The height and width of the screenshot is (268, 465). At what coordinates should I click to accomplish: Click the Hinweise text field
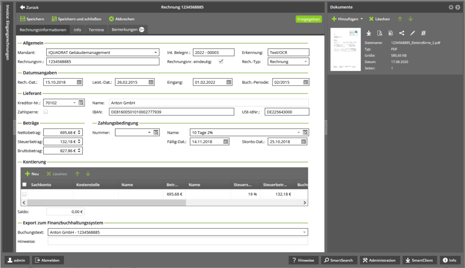(178, 241)
